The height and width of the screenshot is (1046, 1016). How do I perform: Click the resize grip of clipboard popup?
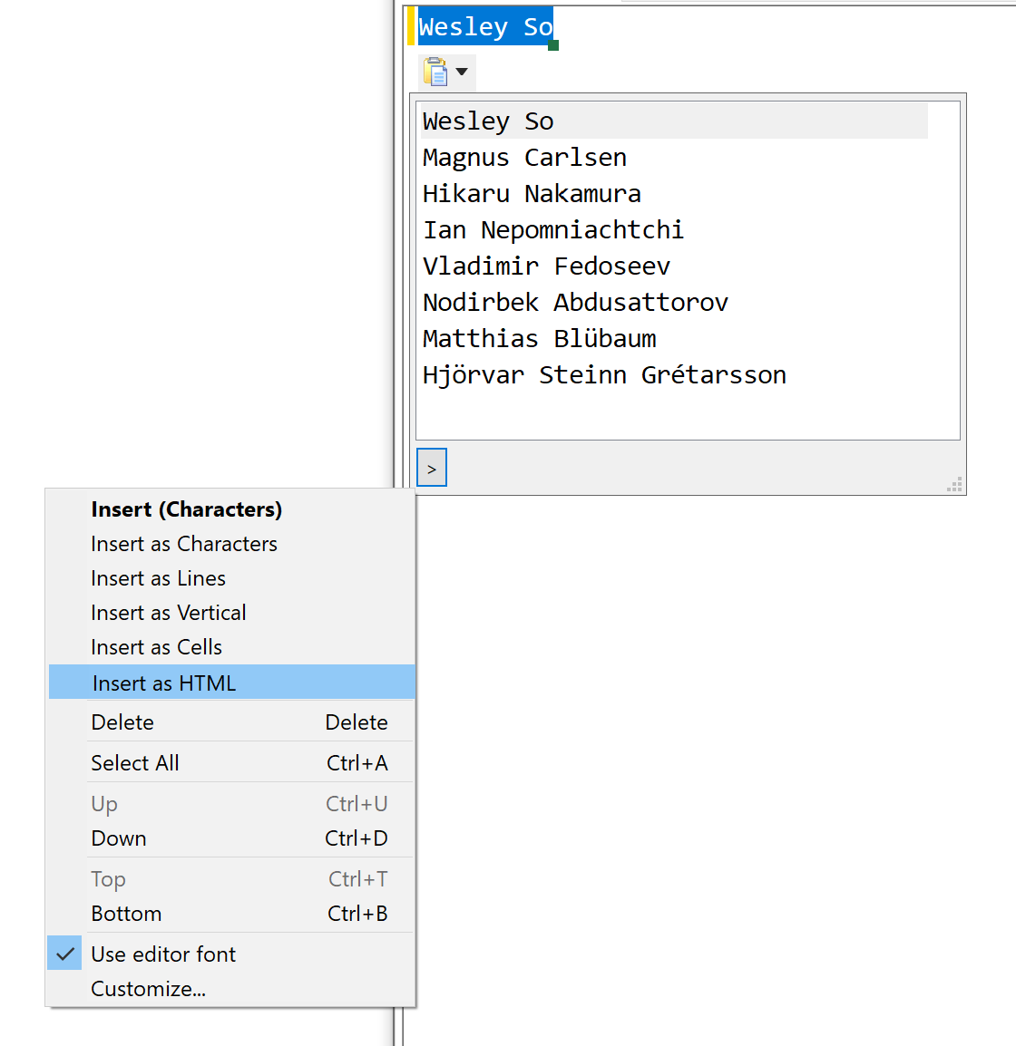954,484
